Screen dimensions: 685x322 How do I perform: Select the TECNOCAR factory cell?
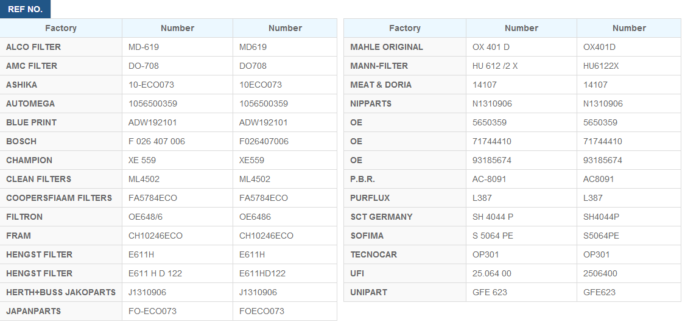(x=405, y=254)
